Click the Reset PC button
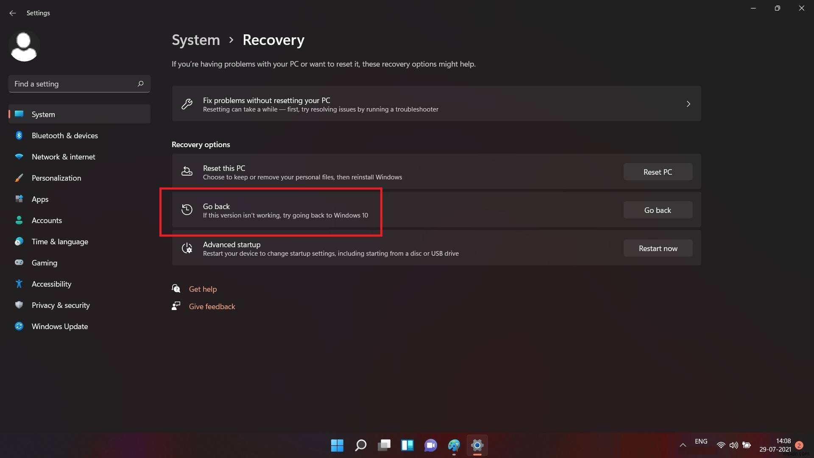 tap(658, 172)
